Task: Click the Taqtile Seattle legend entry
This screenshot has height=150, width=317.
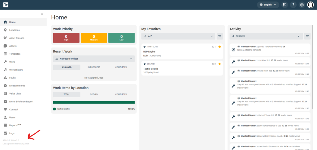Action: click(62, 109)
